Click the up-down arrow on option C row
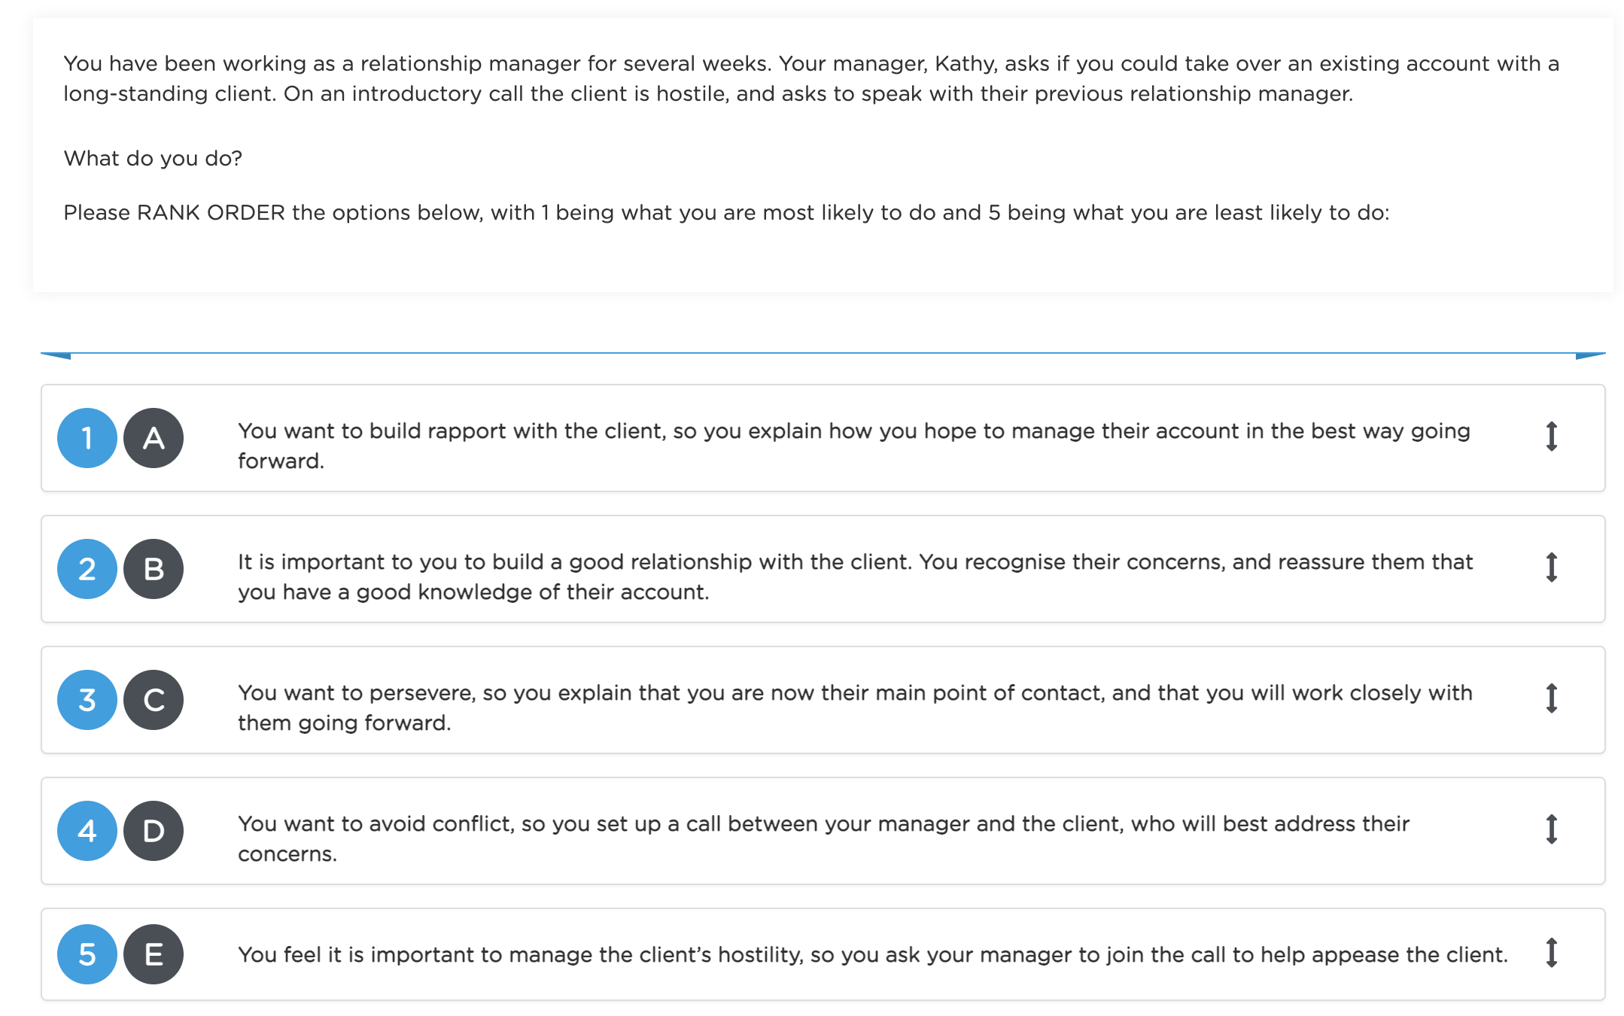1624x1016 pixels. pos(1551,698)
